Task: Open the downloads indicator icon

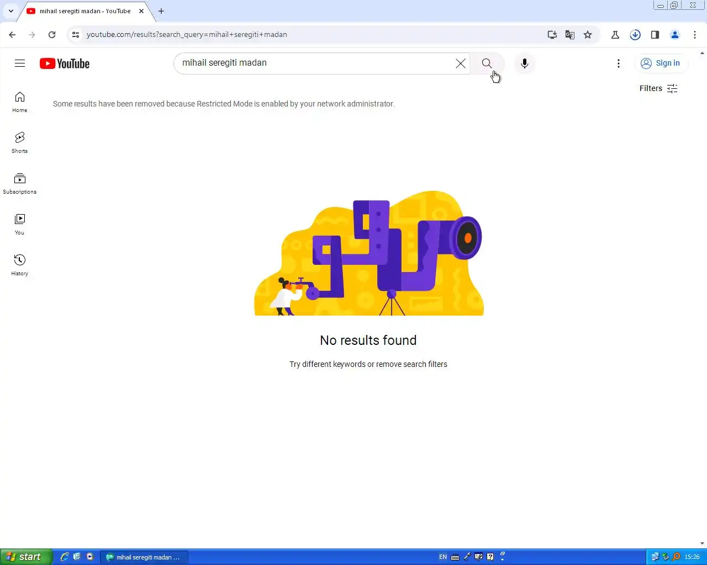Action: pos(635,35)
